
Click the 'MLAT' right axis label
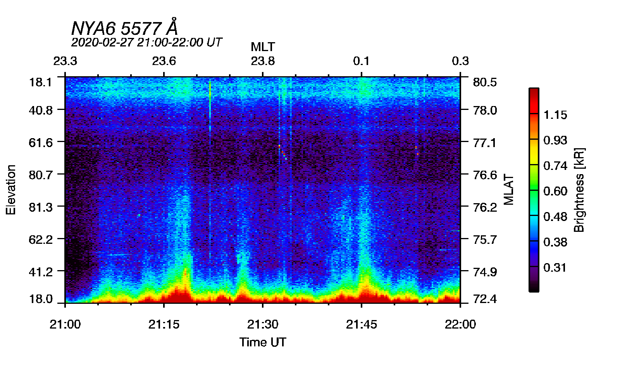click(x=509, y=190)
